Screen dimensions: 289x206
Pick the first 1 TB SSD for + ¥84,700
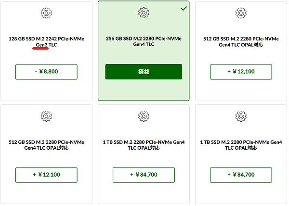(144, 175)
